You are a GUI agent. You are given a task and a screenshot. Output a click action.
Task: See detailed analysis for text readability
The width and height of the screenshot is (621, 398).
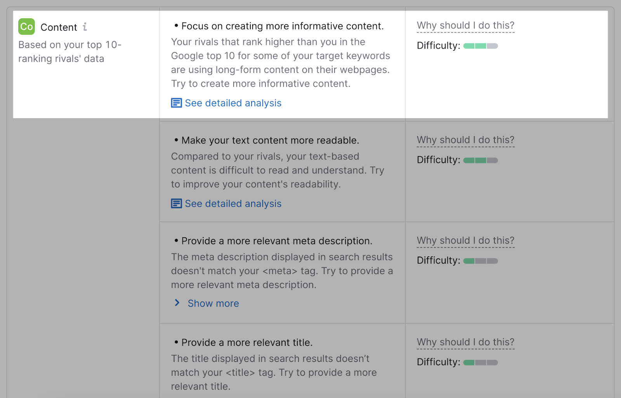tap(233, 203)
